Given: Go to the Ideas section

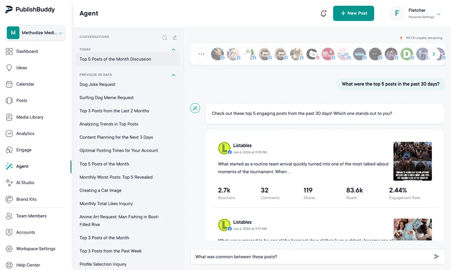Looking at the screenshot, I should point(22,68).
